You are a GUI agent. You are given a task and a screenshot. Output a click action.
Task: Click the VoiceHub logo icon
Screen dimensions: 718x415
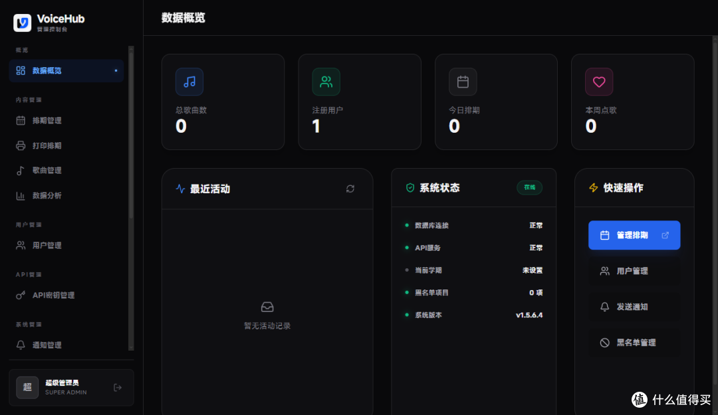coord(22,23)
